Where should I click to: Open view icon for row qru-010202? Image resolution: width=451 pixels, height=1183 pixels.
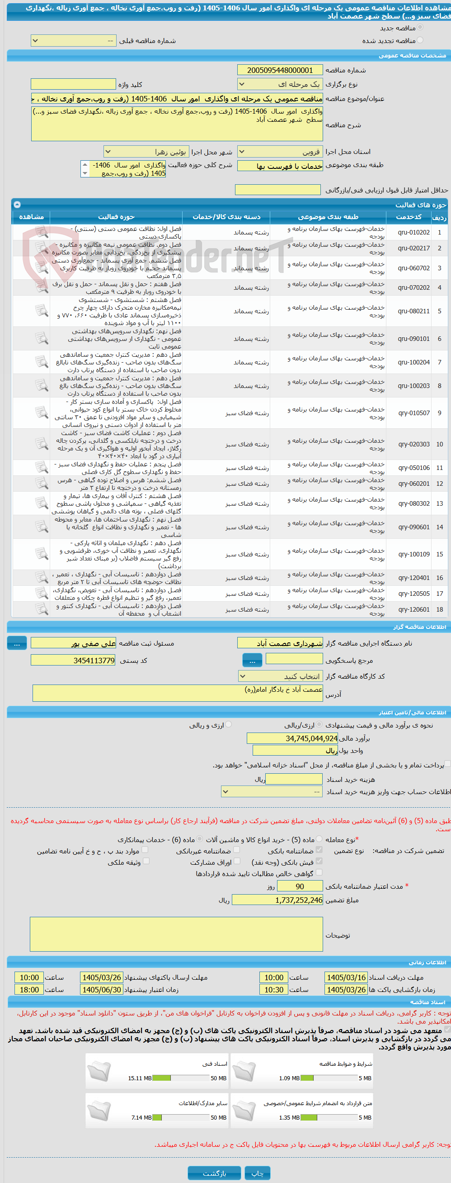pos(42,232)
